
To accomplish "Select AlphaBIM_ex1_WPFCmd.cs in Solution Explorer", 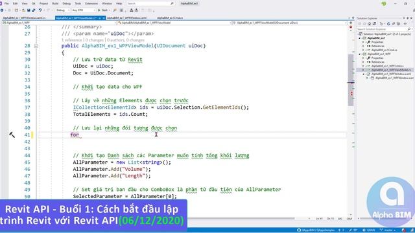I will pos(387,66).
